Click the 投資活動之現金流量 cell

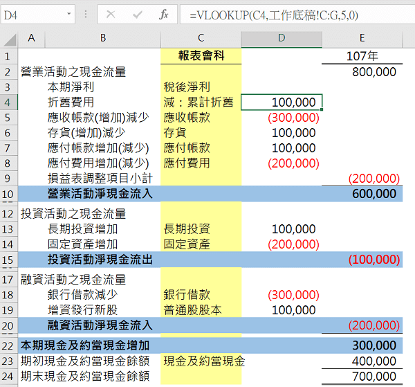click(x=73, y=214)
